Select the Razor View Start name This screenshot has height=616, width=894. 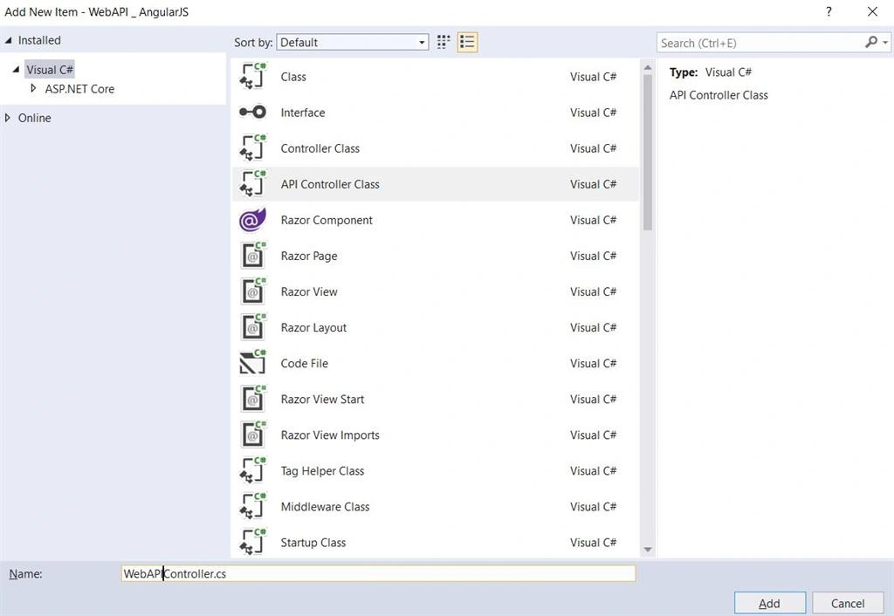click(x=322, y=400)
